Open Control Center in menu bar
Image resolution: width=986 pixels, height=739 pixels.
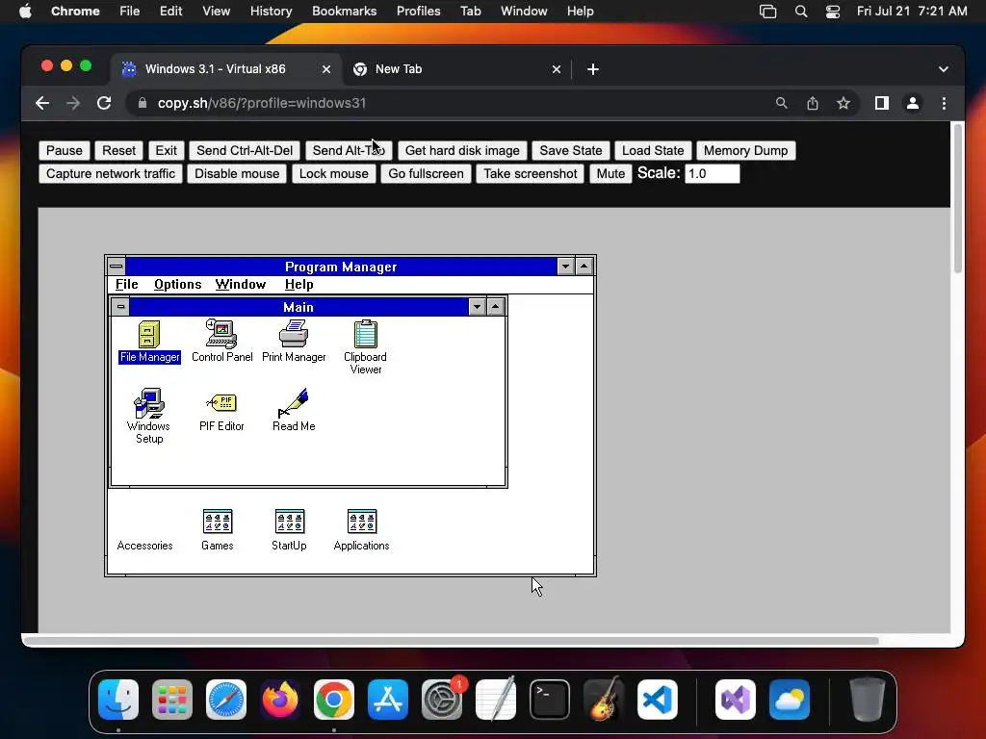tap(833, 12)
